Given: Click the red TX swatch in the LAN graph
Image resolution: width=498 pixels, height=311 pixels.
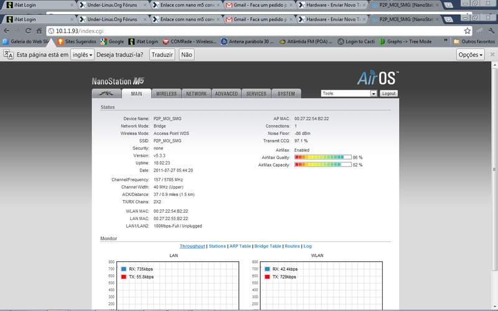Looking at the screenshot, I should (123, 277).
